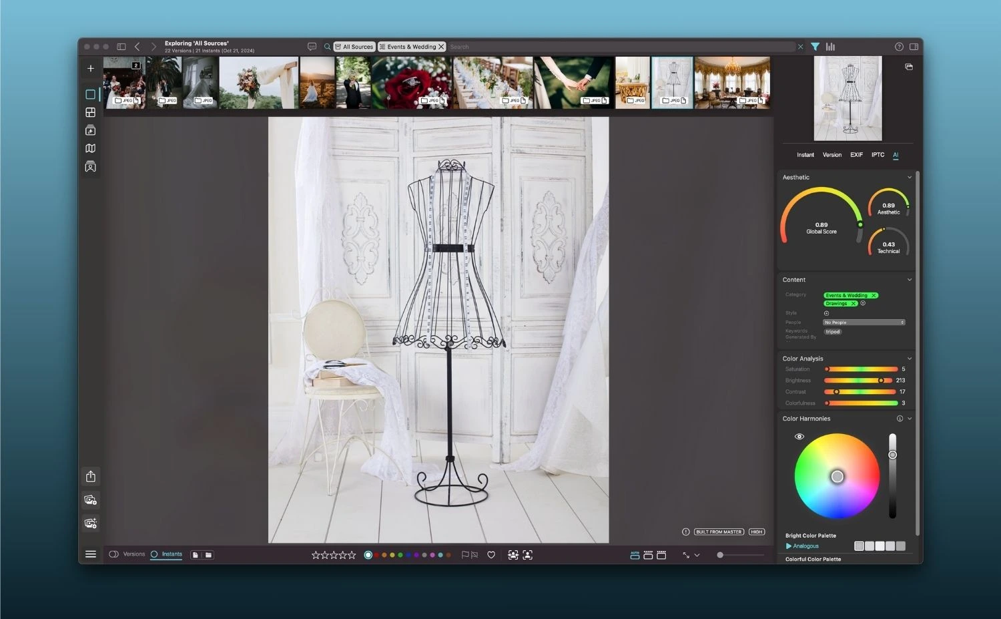Viewport: 1001px width, 619px height.
Task: Toggle the right inspector panel icon
Action: (x=914, y=47)
